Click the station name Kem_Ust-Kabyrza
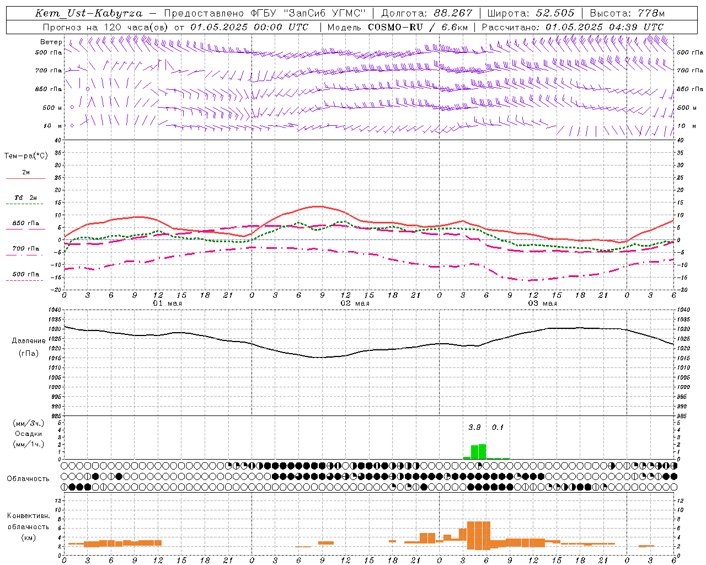Viewport: 706px width, 565px height. click(x=89, y=13)
